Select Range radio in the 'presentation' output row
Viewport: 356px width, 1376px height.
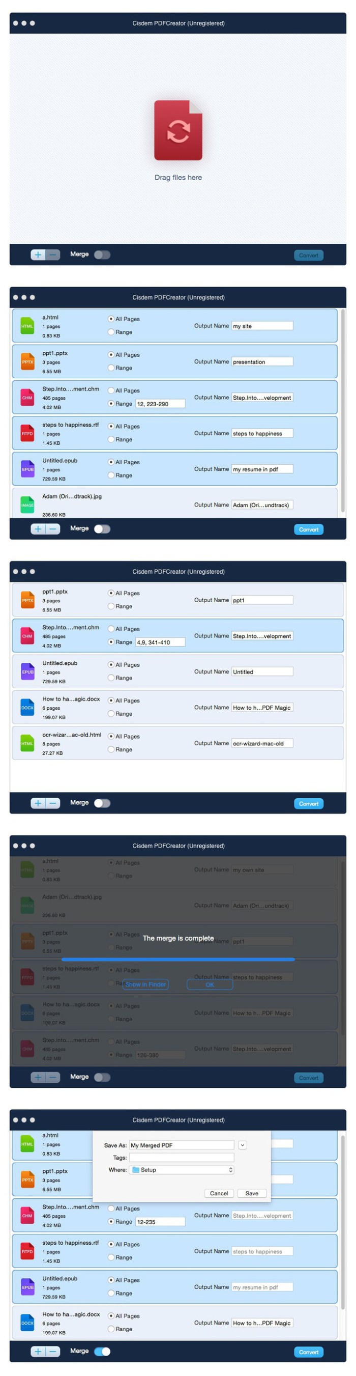111,368
